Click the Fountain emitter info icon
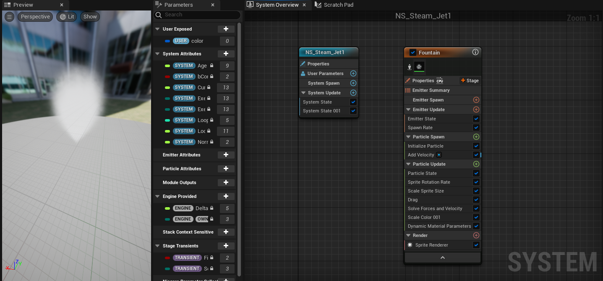This screenshot has width=603, height=281. 475,52
